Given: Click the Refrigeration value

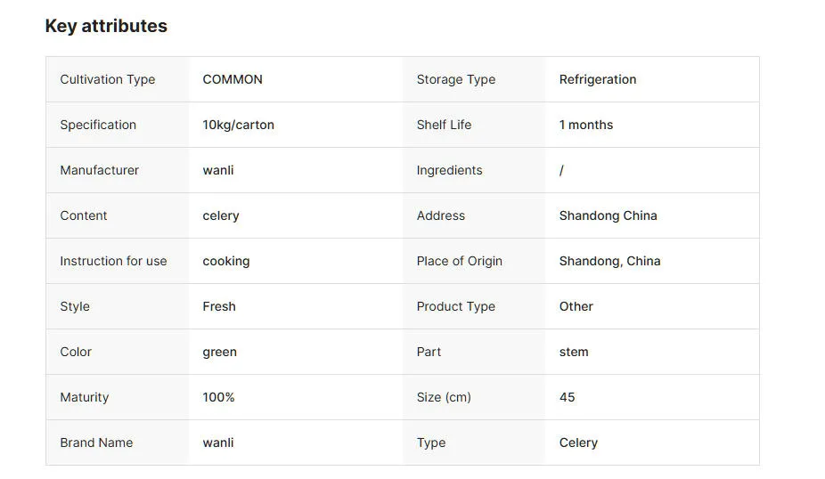Looking at the screenshot, I should (x=597, y=79).
